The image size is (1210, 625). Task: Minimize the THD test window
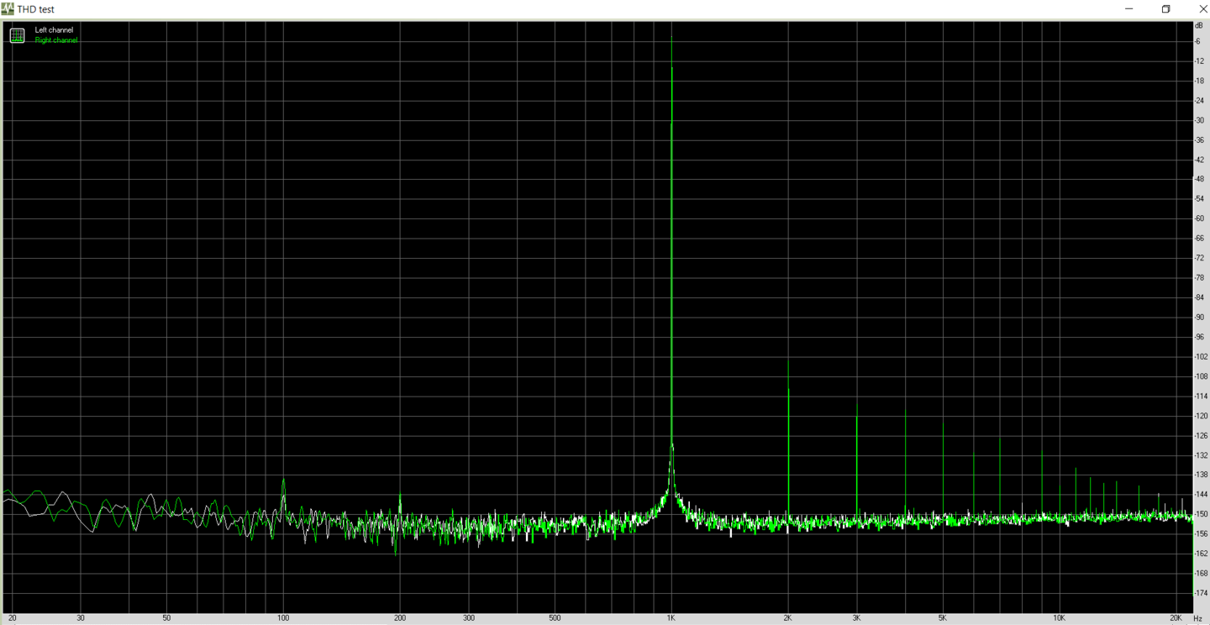coord(1128,9)
